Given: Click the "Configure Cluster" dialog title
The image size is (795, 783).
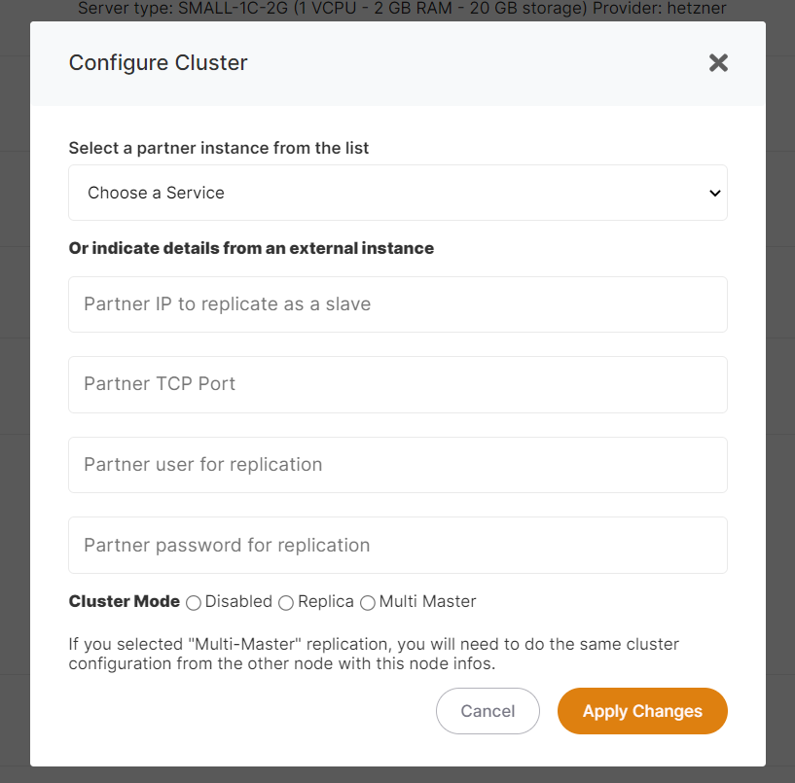Looking at the screenshot, I should (158, 63).
